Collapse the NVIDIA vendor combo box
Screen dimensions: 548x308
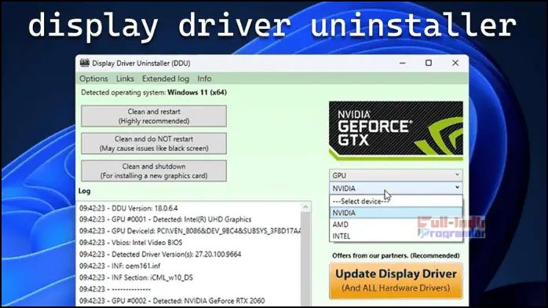coord(396,188)
